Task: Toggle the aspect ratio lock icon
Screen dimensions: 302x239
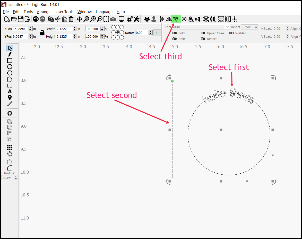Action: (42, 33)
